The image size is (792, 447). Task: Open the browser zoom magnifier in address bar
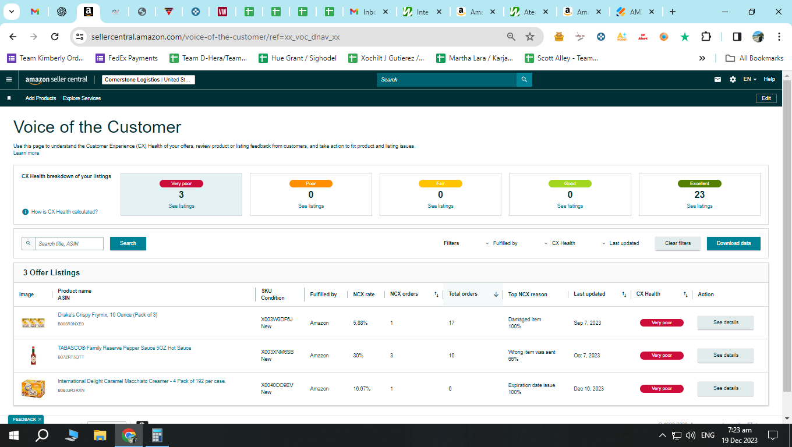[511, 37]
